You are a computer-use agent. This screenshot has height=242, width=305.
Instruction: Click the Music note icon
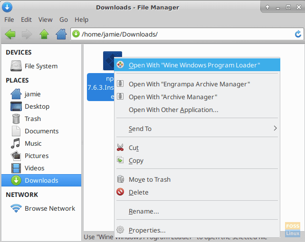(16, 143)
